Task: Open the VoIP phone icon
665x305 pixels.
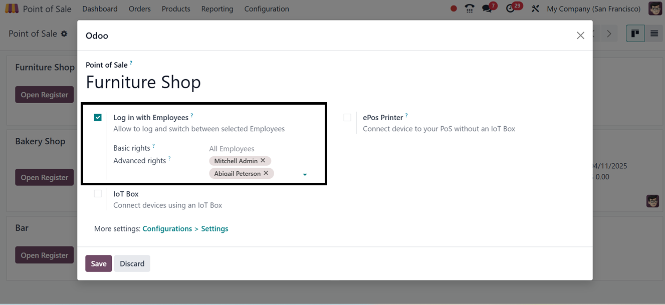Action: [x=469, y=9]
